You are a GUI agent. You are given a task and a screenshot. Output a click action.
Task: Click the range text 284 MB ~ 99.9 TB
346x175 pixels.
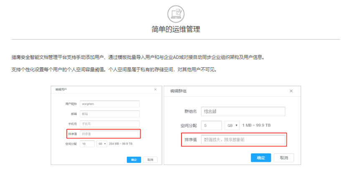pyautogui.click(x=121, y=144)
